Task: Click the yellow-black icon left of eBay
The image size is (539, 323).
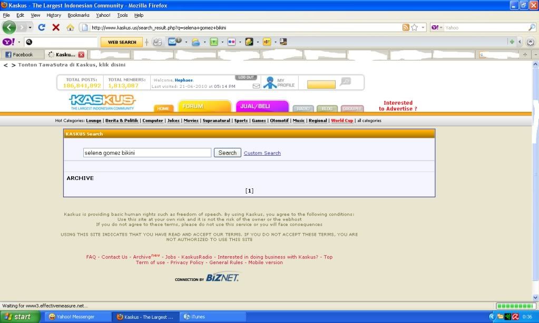Action: tap(249, 42)
